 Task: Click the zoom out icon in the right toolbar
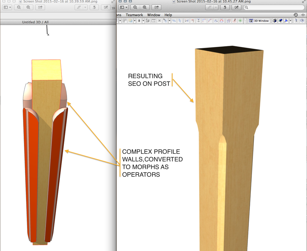[x=135, y=7]
